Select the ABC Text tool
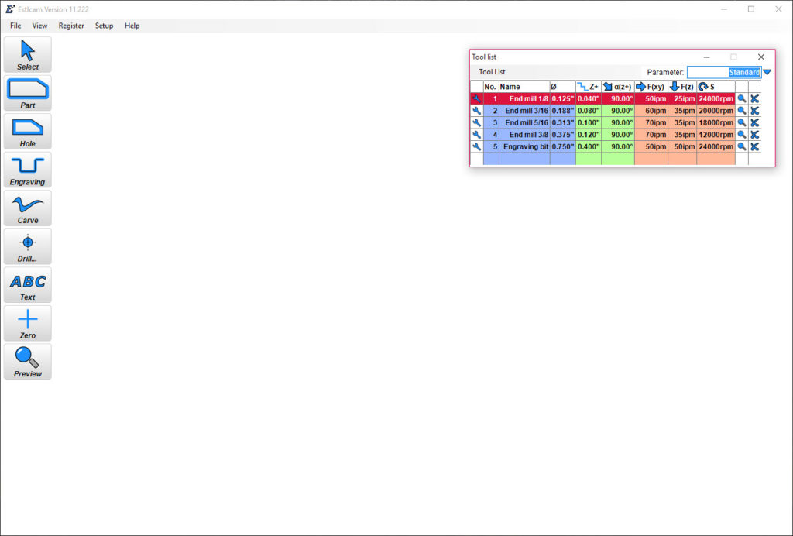Viewport: 793px width, 536px height. [x=27, y=285]
